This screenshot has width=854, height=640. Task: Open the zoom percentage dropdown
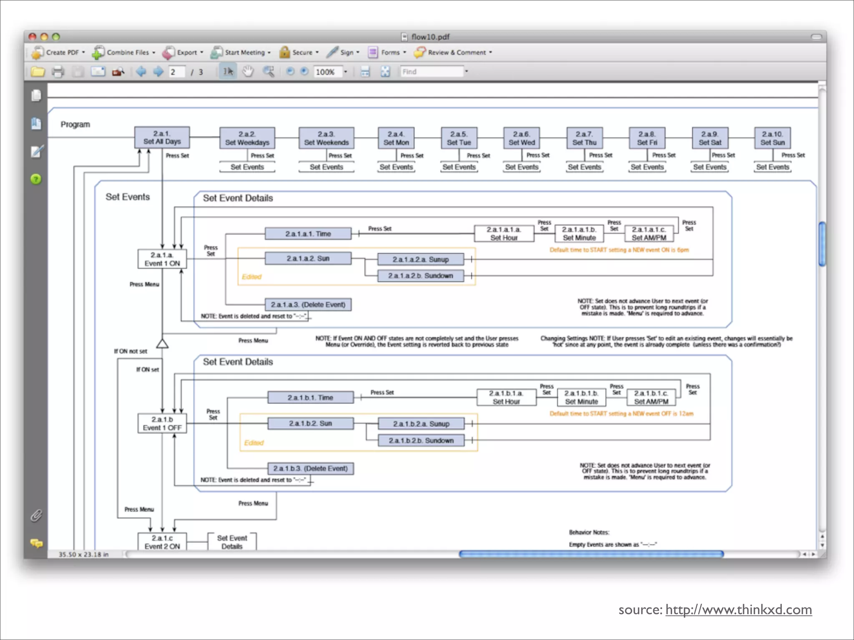[x=346, y=72]
